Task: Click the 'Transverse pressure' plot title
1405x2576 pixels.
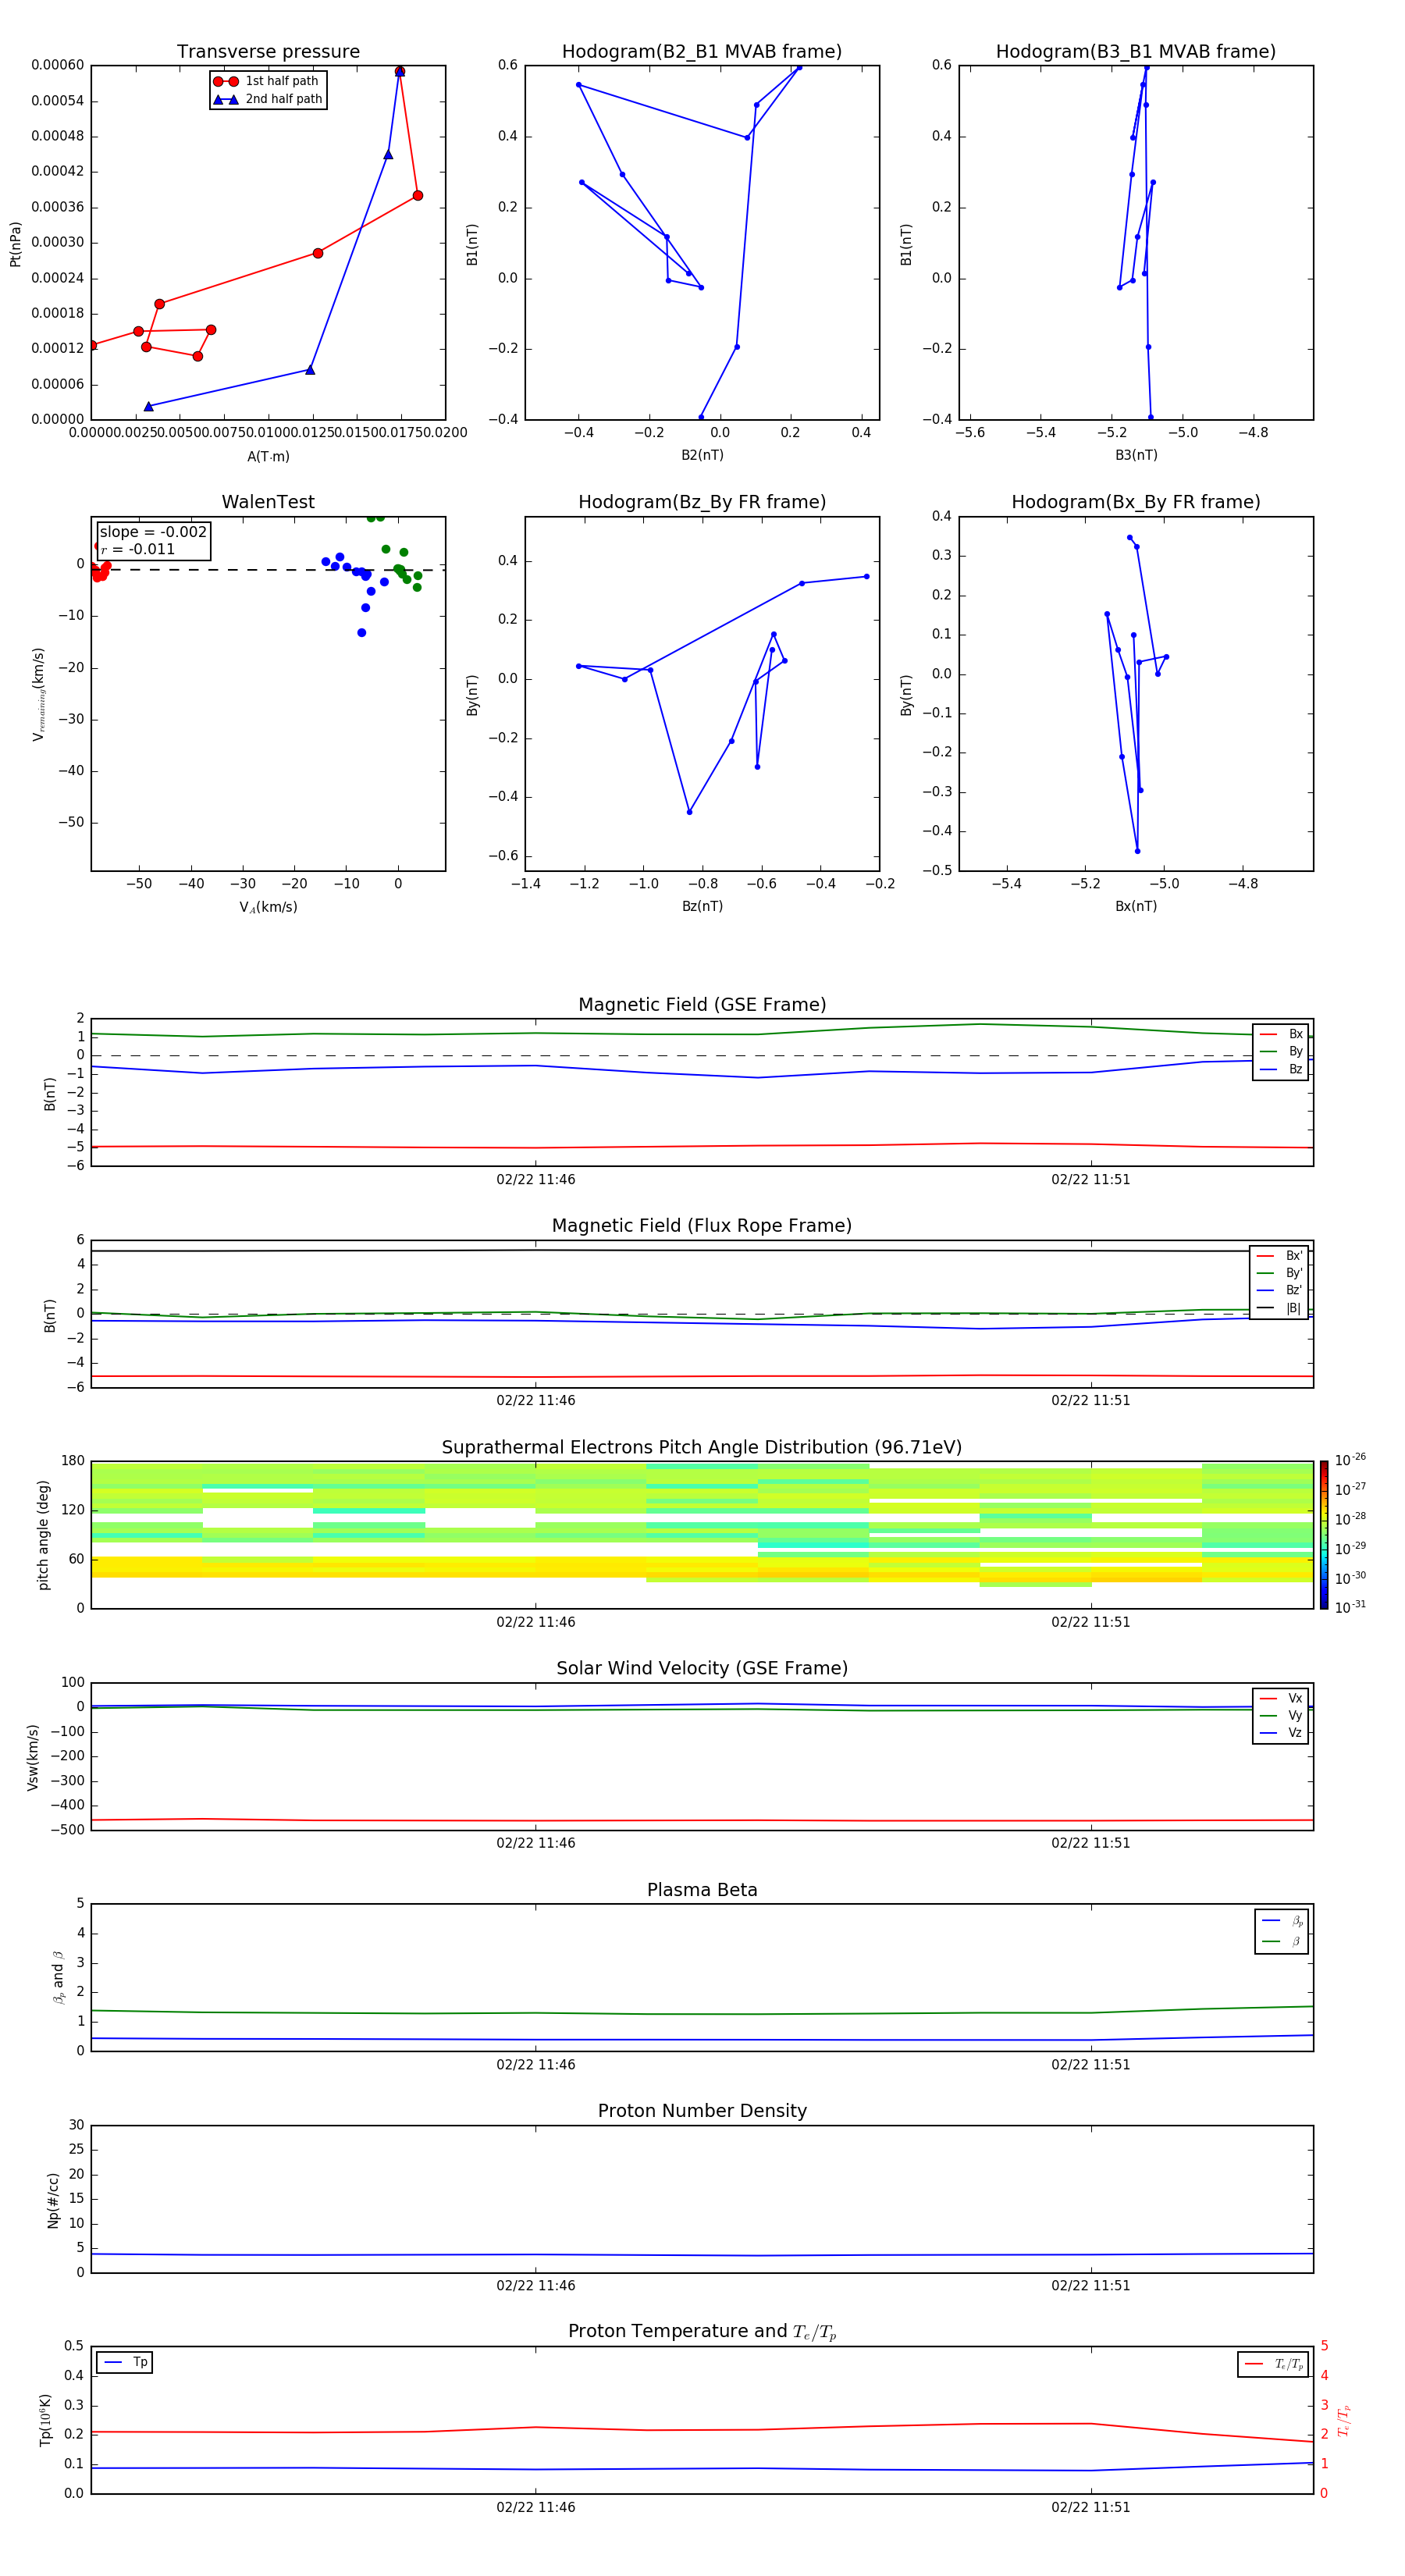Action: [x=268, y=51]
